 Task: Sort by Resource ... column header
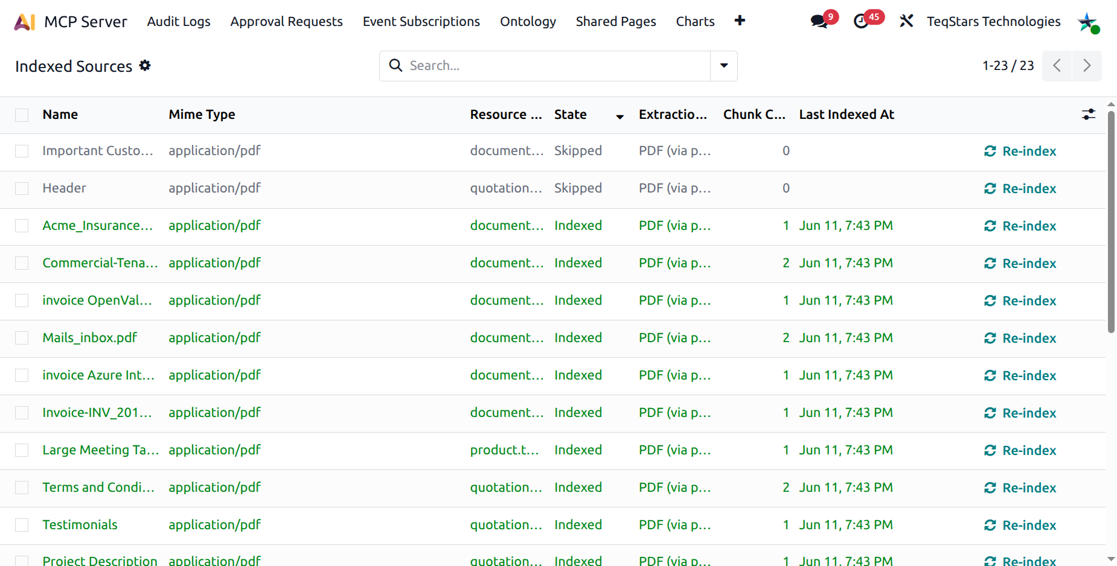(506, 115)
